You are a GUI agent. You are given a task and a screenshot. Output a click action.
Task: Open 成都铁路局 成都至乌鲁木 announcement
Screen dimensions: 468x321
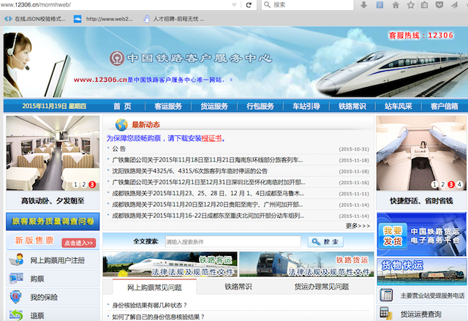point(208,193)
